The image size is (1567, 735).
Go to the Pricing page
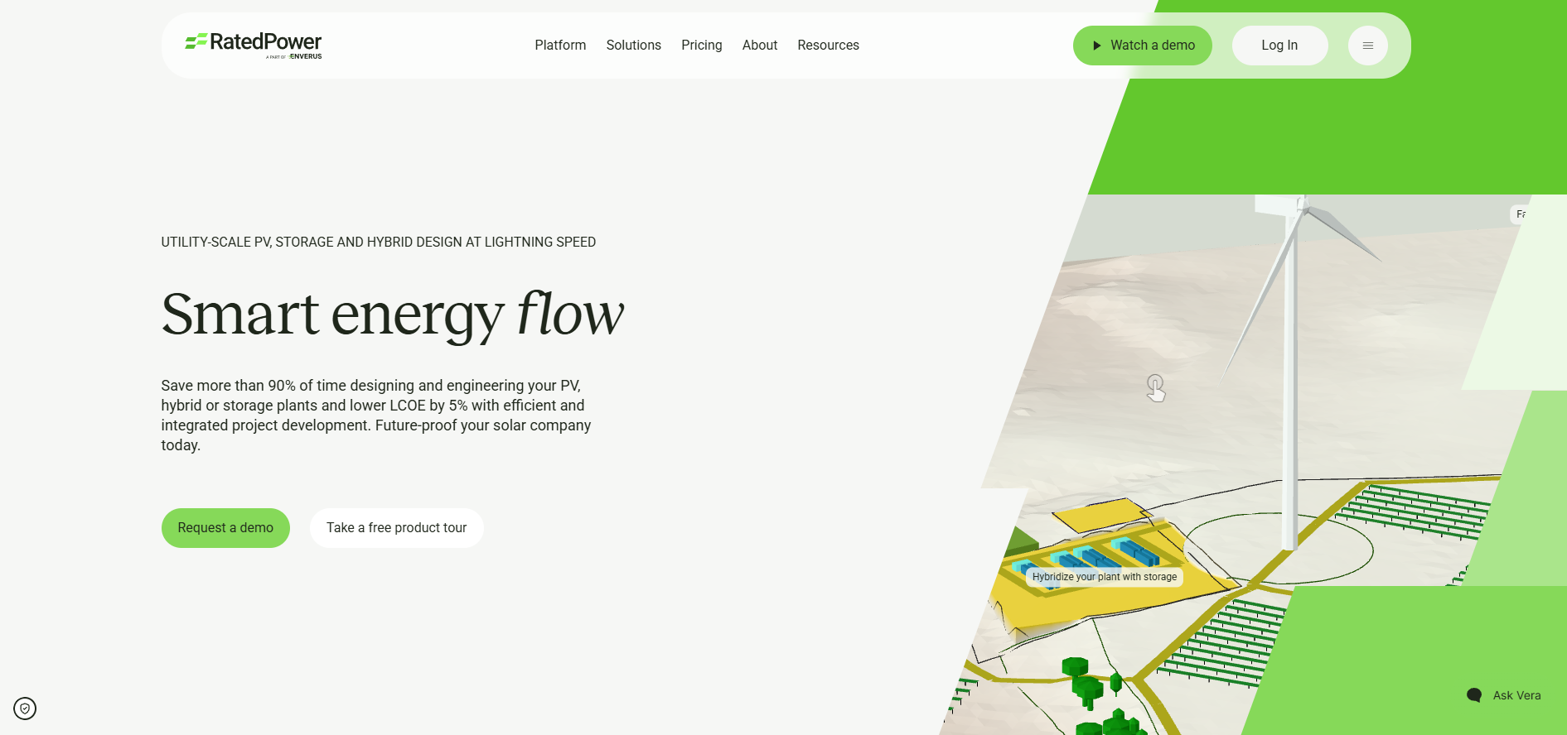click(x=701, y=46)
